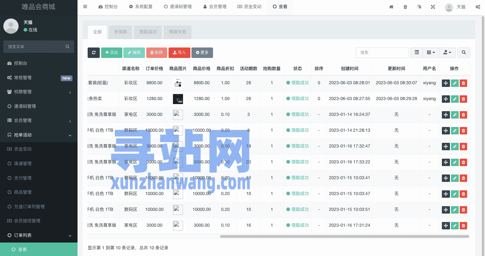Toggle table card view button
The width and height of the screenshot is (485, 256).
click(x=417, y=53)
